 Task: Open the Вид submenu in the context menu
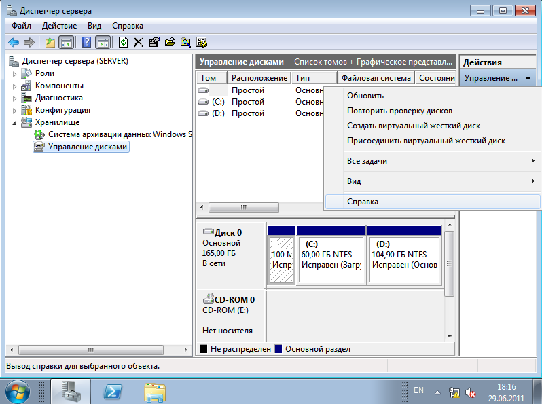click(x=433, y=181)
